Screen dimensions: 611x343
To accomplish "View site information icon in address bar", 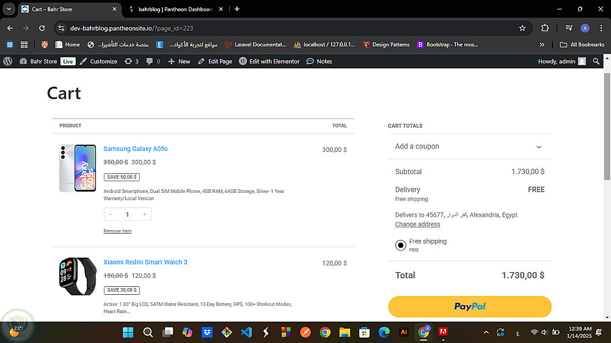I will click(60, 28).
